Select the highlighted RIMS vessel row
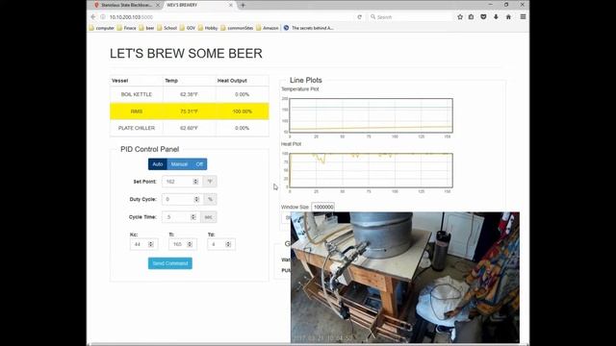The image size is (616, 346). click(x=190, y=111)
